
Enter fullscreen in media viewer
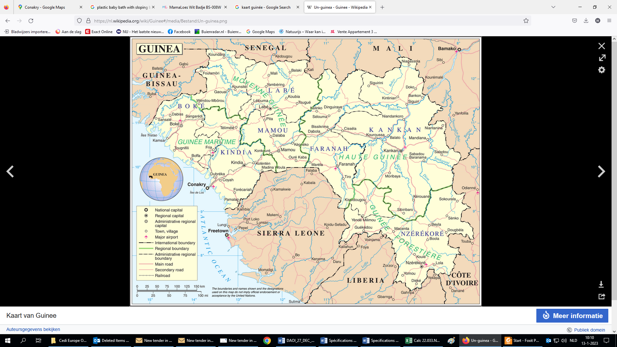(x=602, y=58)
